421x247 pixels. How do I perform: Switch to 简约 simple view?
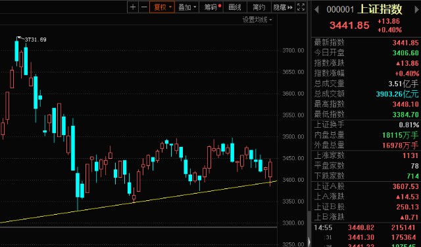[x=259, y=7]
